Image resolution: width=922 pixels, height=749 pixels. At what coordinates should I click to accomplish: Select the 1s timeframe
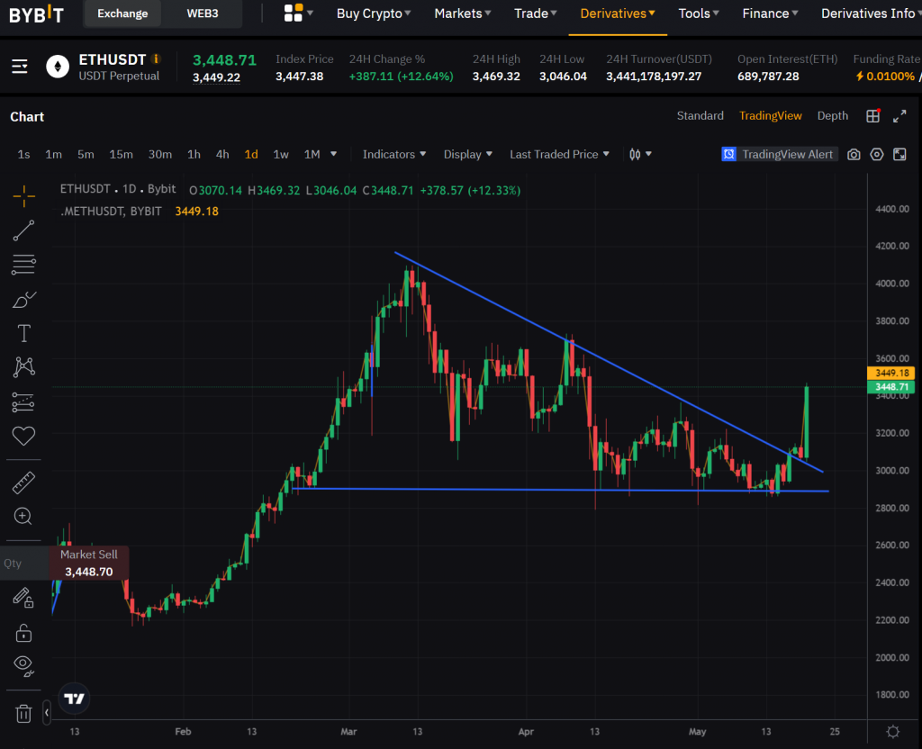click(23, 155)
